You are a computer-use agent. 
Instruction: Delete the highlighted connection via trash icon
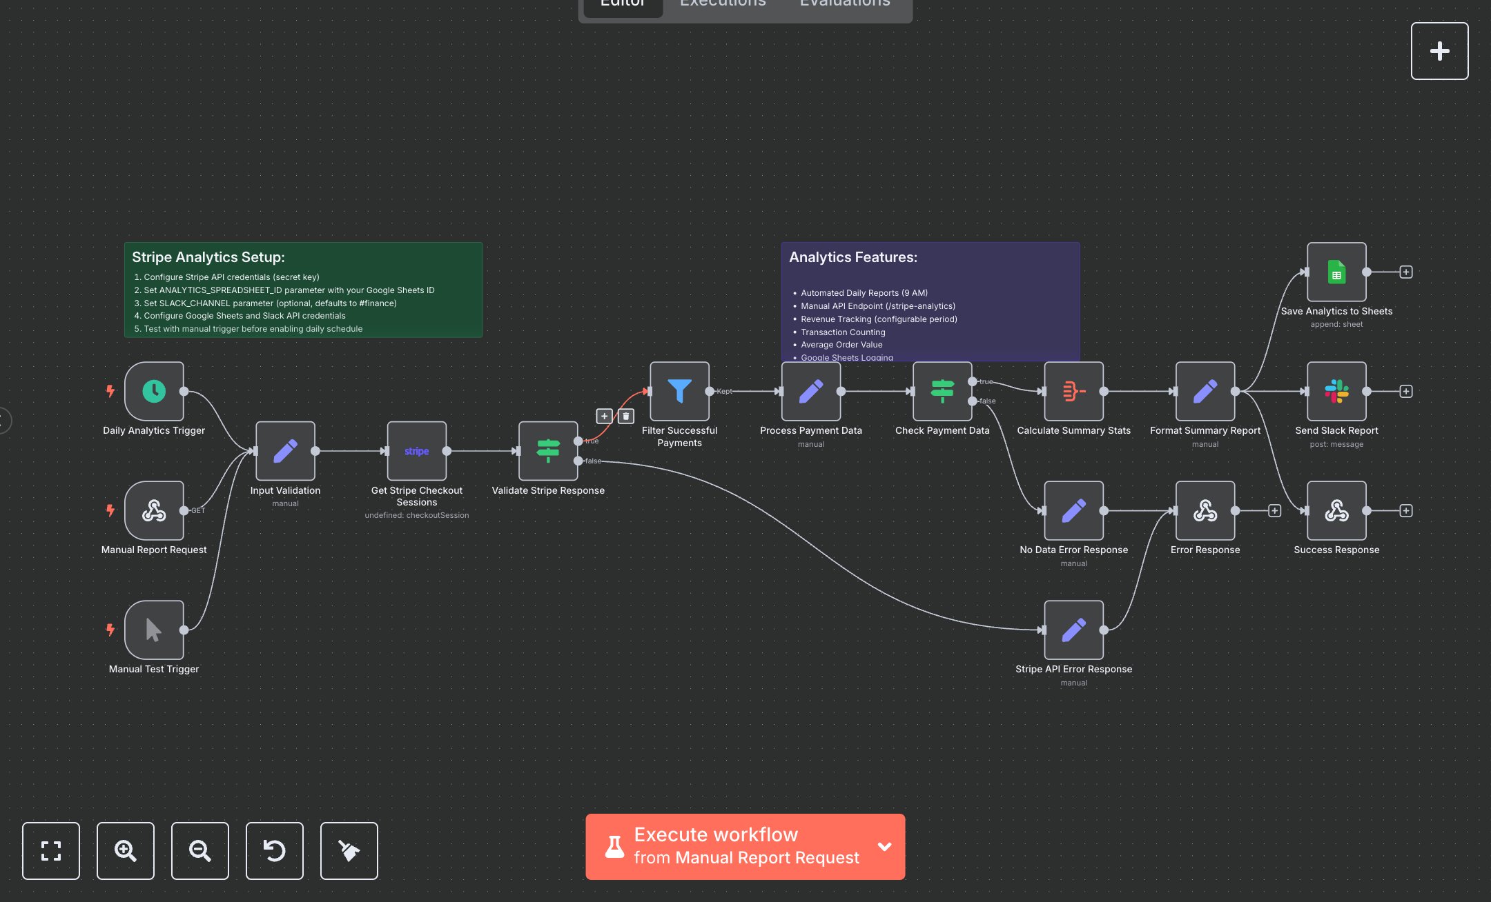click(625, 416)
